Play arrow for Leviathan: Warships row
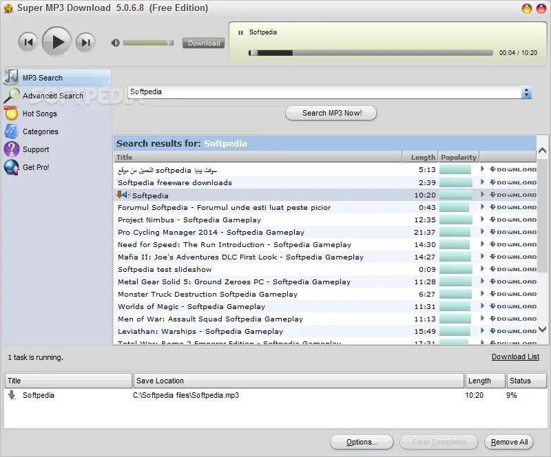The image size is (551, 457). [x=483, y=330]
